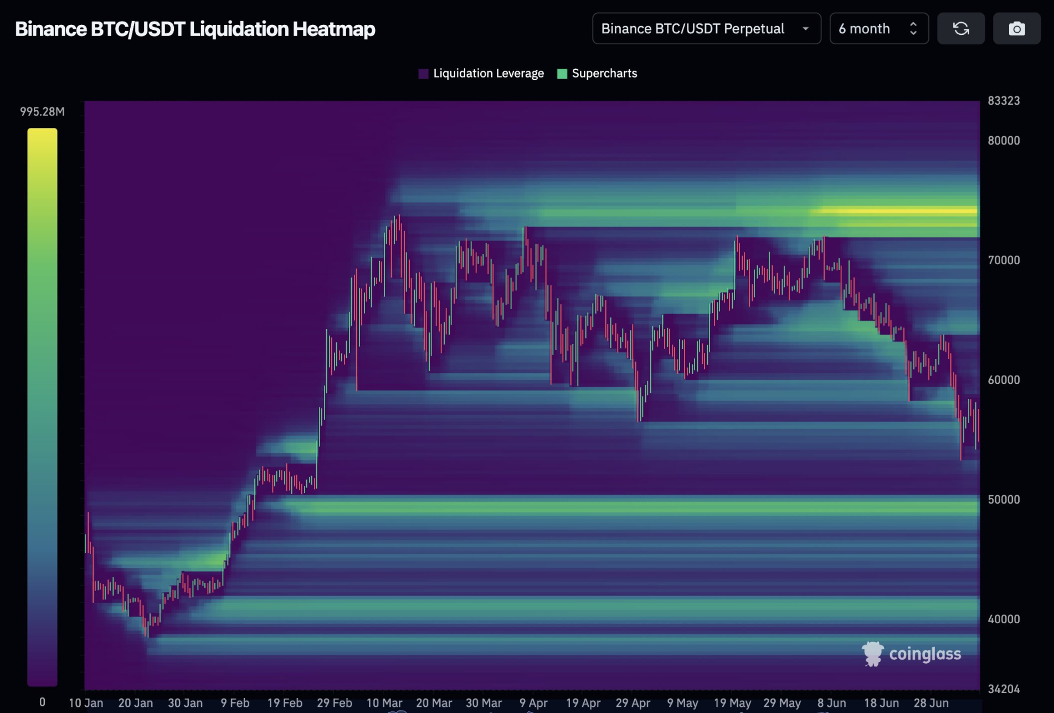
Task: Toggle the Supercharts legend label
Action: pos(604,74)
